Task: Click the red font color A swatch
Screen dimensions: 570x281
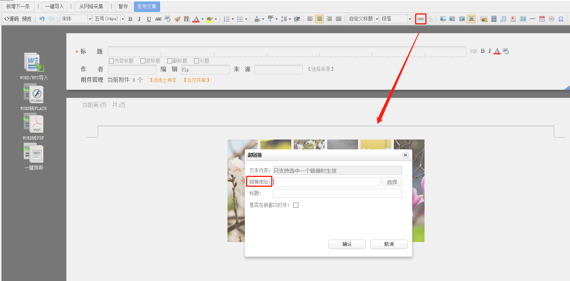Action: (x=196, y=19)
